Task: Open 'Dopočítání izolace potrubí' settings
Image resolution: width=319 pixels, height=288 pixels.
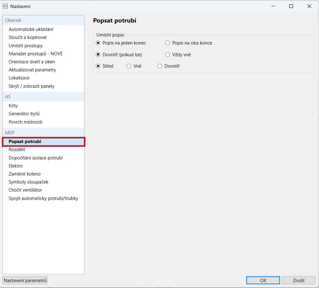Action: 36,158
